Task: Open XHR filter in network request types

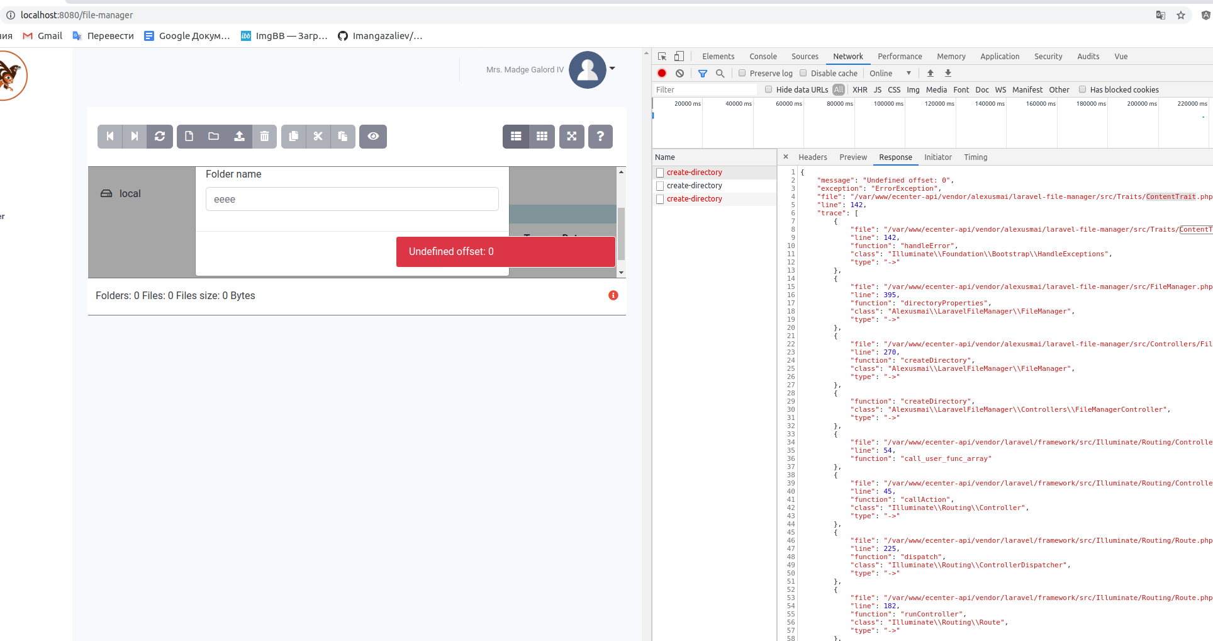Action: click(x=859, y=89)
